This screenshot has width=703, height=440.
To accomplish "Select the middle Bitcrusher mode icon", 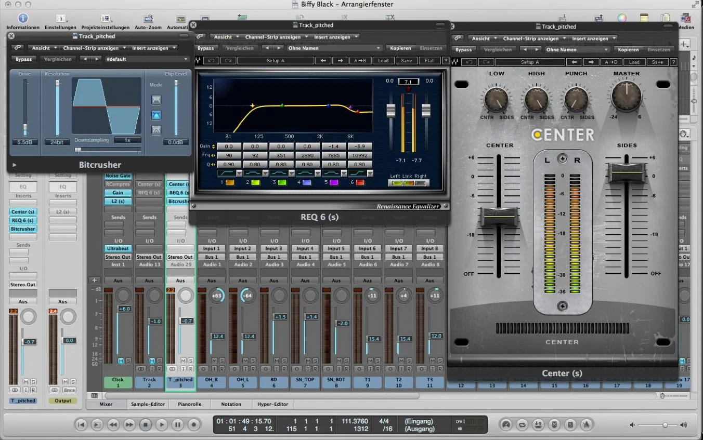I will pos(156,115).
